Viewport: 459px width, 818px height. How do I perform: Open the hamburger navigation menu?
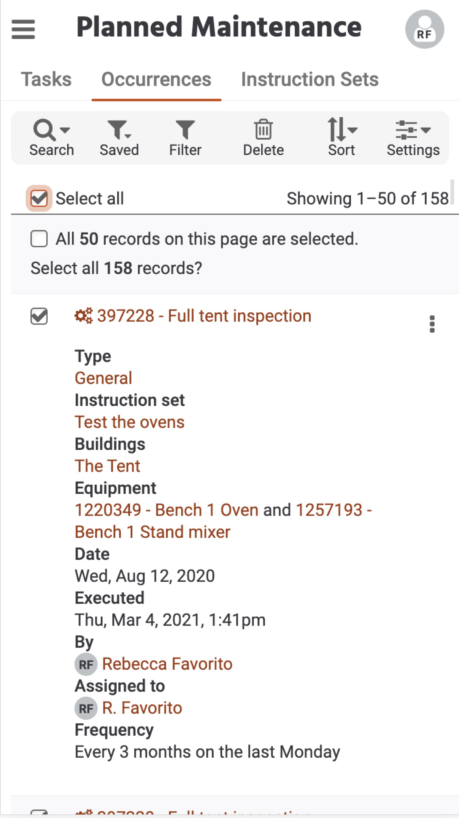coord(23,29)
